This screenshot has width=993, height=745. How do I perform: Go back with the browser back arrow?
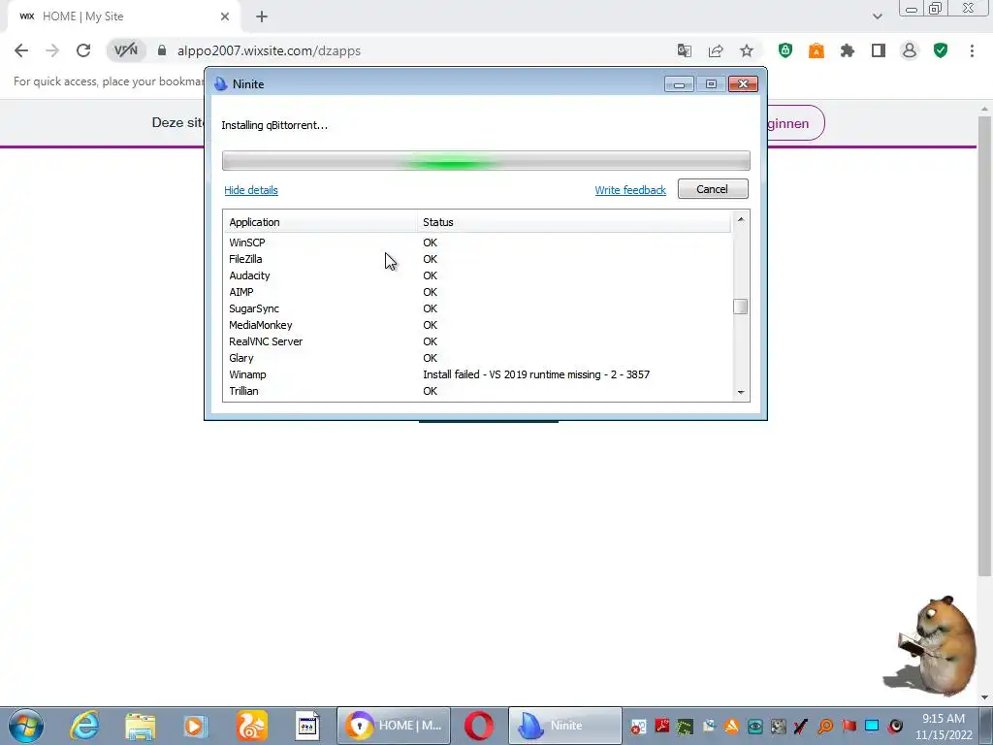pos(21,50)
